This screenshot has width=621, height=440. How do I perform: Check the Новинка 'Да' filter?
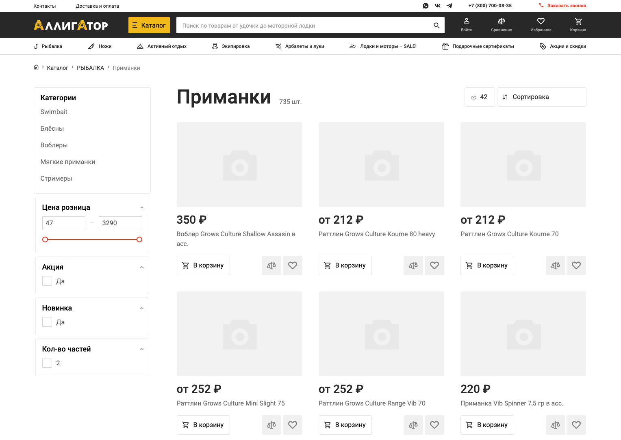(x=47, y=322)
